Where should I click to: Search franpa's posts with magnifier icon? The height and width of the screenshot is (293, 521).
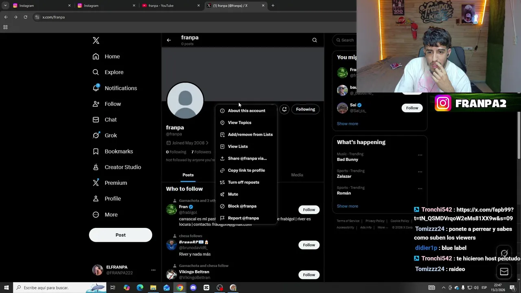click(315, 40)
